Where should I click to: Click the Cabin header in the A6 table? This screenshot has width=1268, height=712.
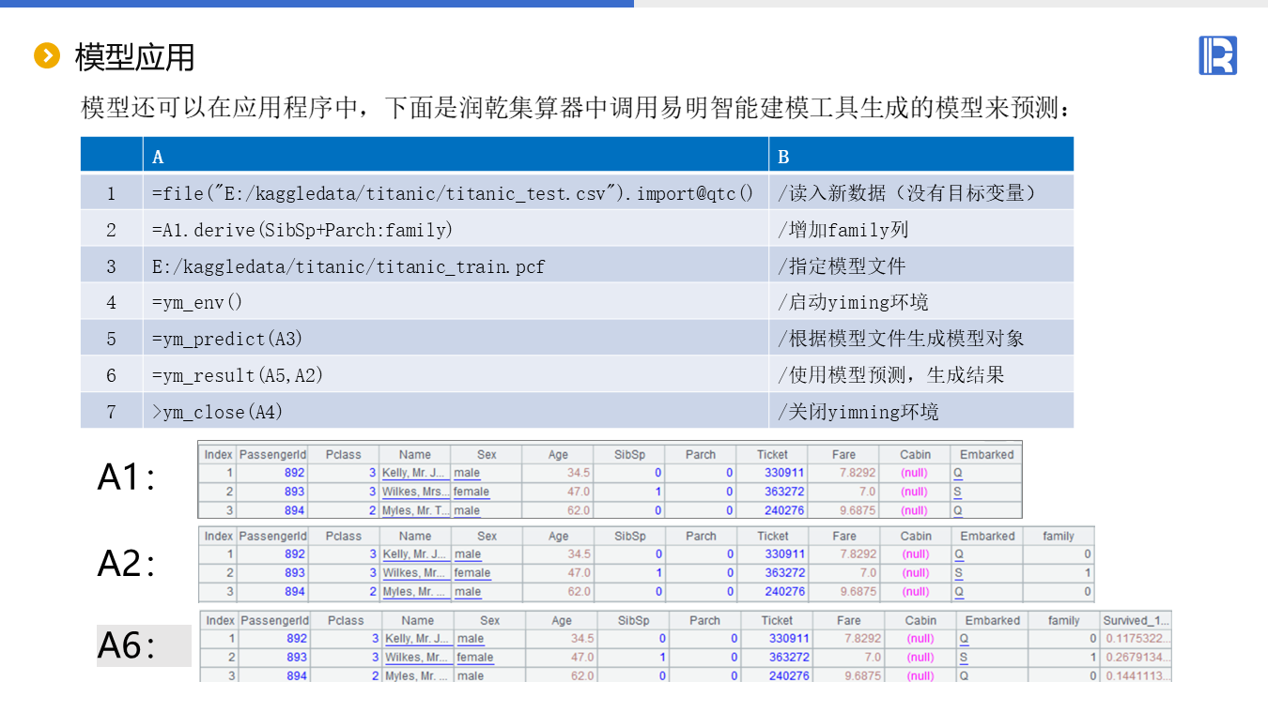tap(920, 620)
